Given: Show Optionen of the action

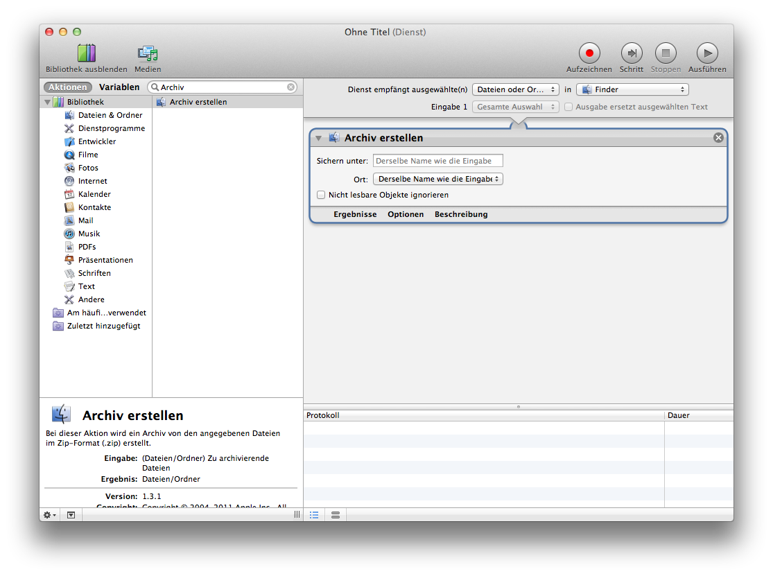Looking at the screenshot, I should click(x=406, y=214).
